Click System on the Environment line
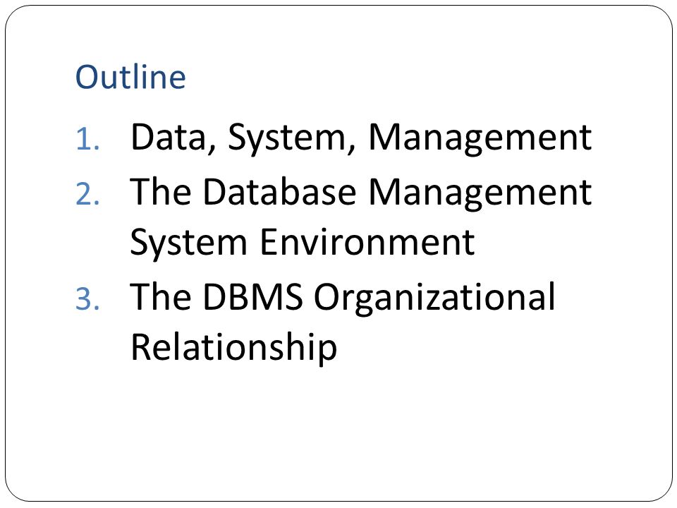 [189, 243]
